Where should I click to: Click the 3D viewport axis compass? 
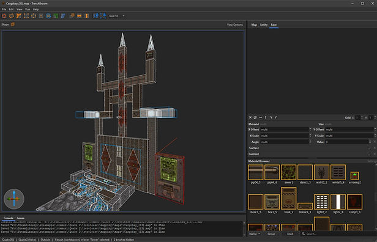(x=14, y=199)
